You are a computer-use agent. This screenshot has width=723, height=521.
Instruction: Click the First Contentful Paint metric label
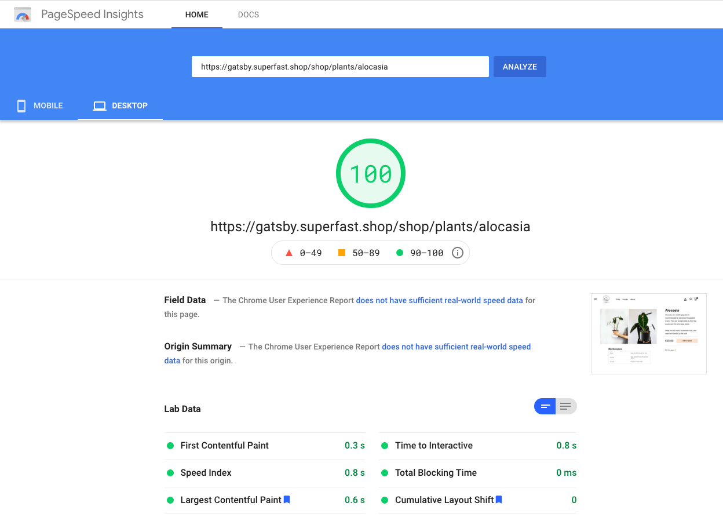tap(225, 446)
